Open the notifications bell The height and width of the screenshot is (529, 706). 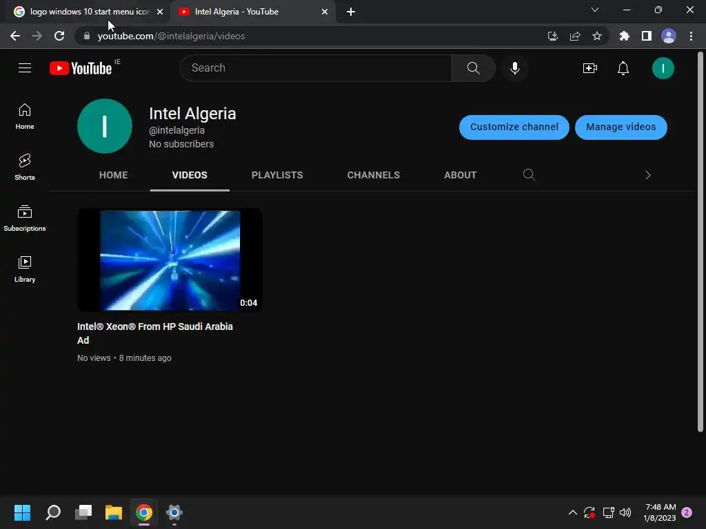point(623,68)
